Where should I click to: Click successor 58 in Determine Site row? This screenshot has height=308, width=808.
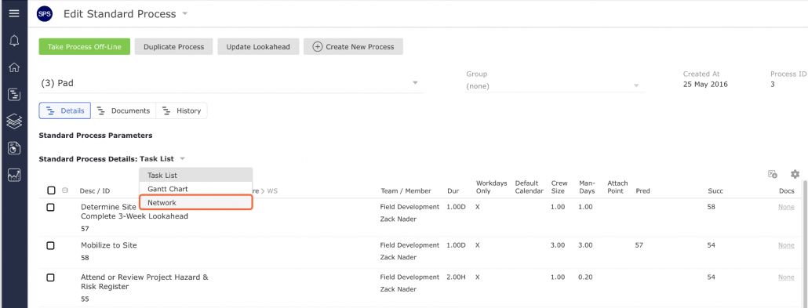point(712,207)
